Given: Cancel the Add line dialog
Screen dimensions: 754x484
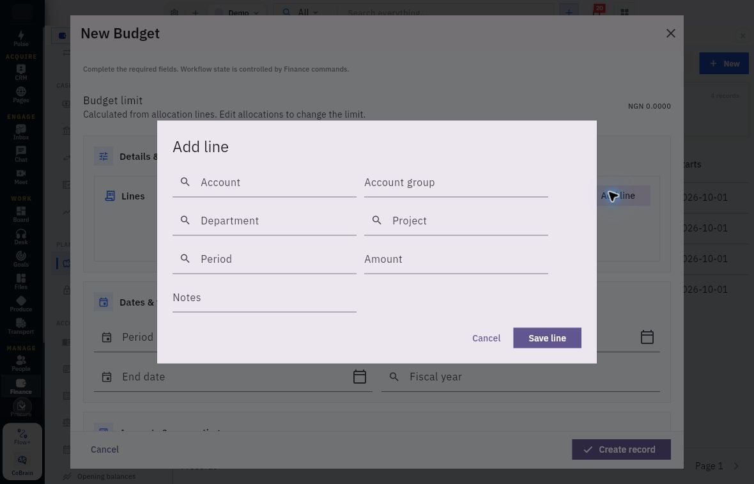Looking at the screenshot, I should click(x=486, y=338).
